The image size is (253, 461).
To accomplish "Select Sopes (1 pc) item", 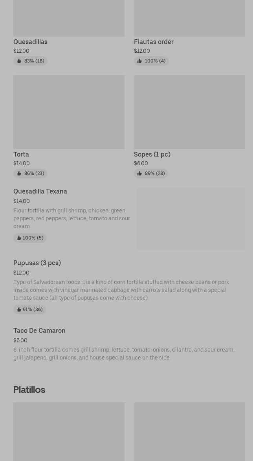I will click(152, 154).
